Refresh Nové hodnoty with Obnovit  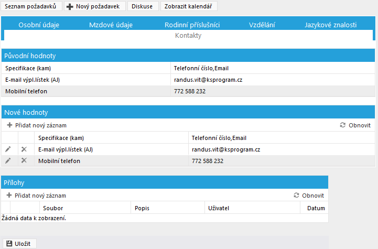355,125
